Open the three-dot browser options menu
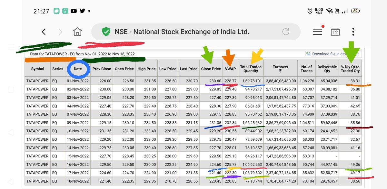 tap(353, 32)
